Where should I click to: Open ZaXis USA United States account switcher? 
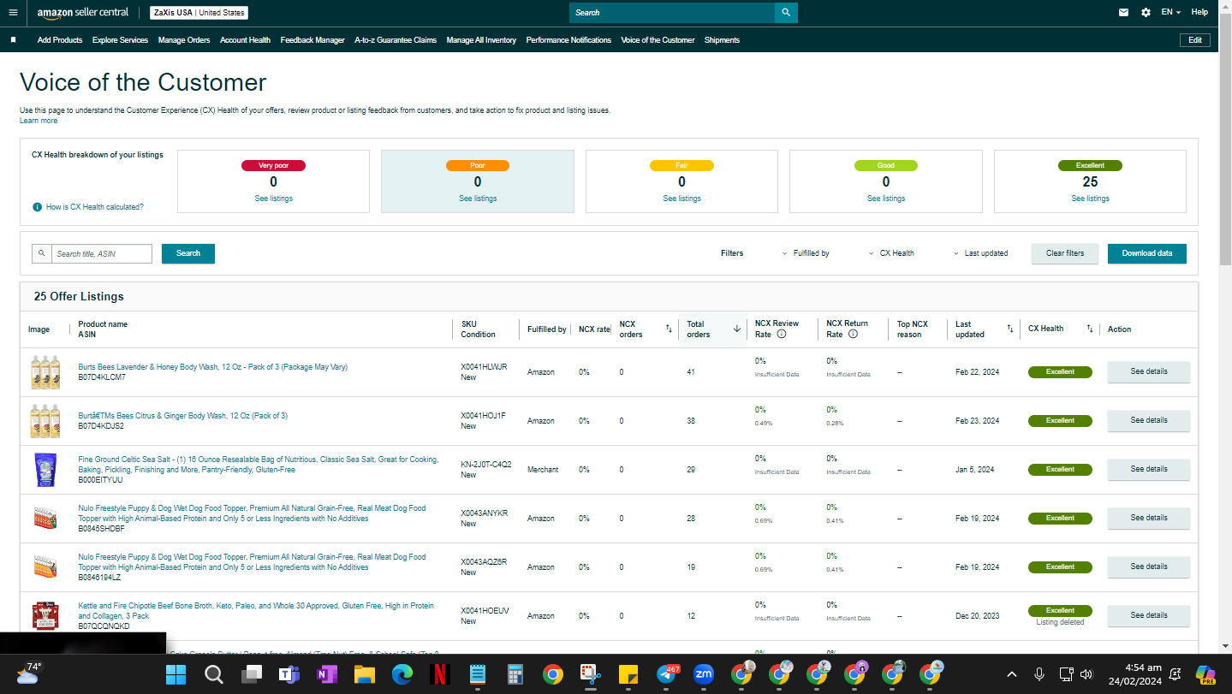pos(199,13)
